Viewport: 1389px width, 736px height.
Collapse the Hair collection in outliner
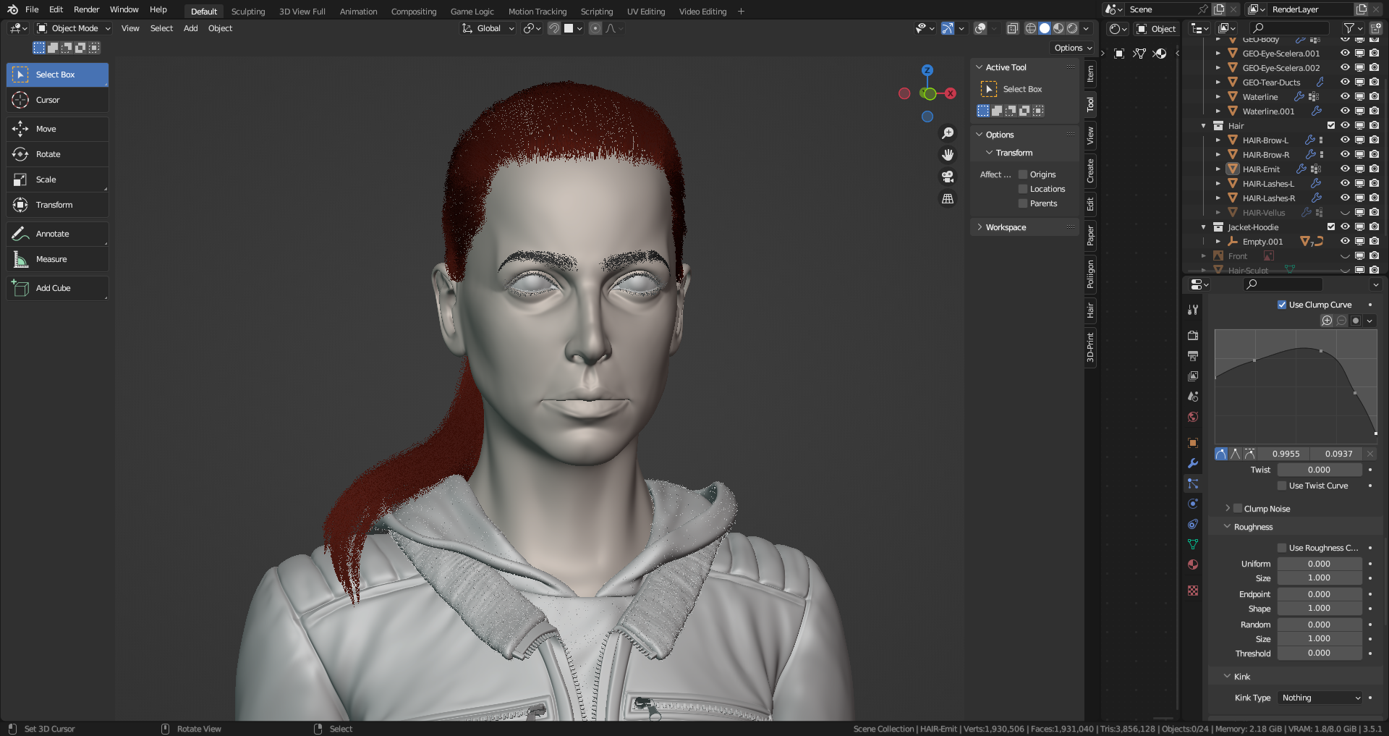tap(1204, 126)
